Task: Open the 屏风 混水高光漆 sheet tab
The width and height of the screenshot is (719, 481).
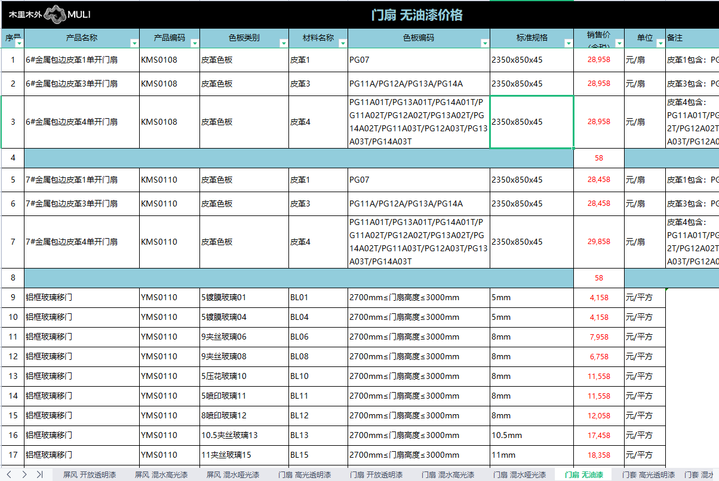Action: click(x=161, y=475)
